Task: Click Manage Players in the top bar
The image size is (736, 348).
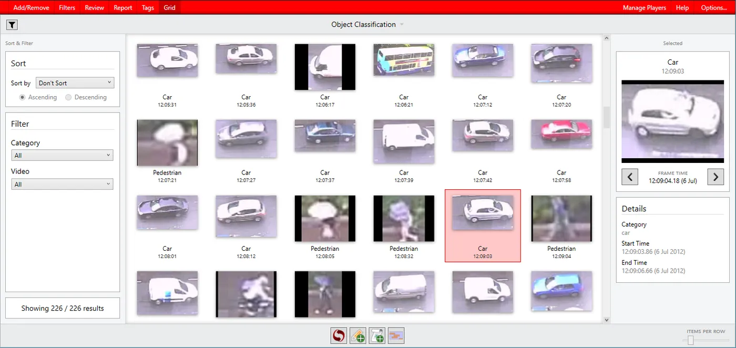Action: tap(645, 7)
